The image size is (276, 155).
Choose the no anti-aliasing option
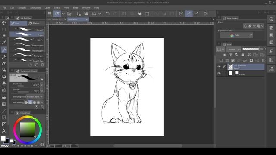(26, 102)
